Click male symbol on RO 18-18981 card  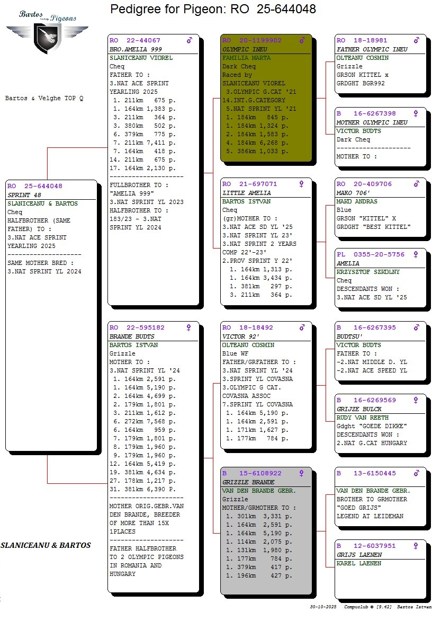coord(416,40)
